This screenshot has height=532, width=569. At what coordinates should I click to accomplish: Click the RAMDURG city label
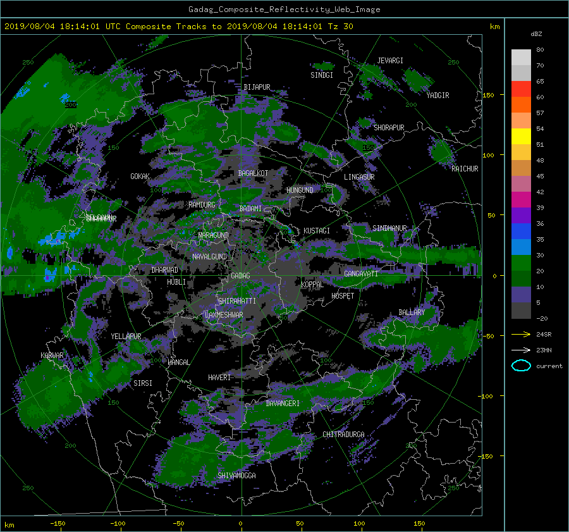tap(202, 205)
